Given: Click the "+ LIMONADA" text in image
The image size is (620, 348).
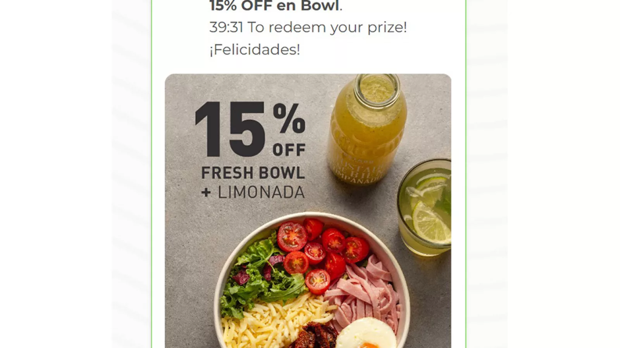Looking at the screenshot, I should click(x=253, y=193).
